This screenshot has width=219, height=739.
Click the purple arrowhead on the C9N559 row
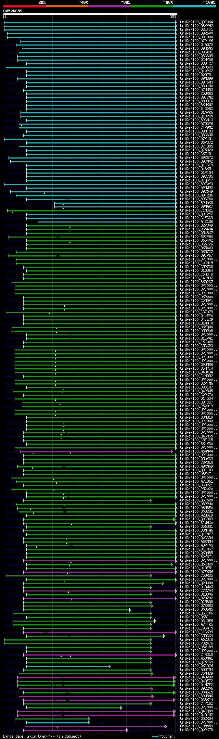click(166, 726)
